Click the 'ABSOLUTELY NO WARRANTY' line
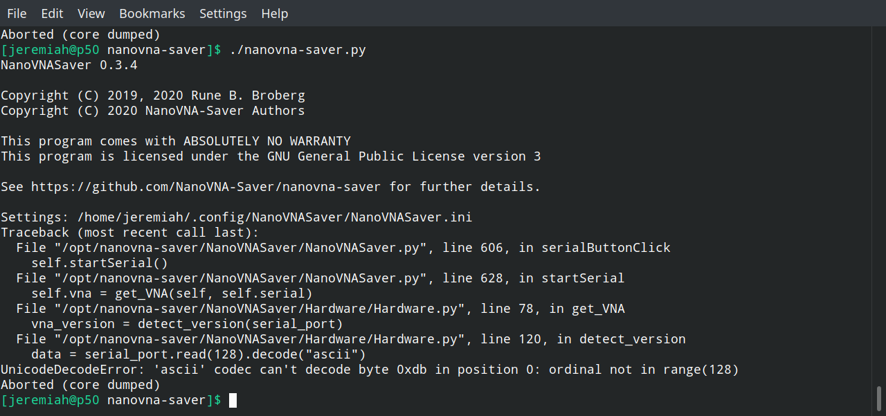The width and height of the screenshot is (886, 416). click(176, 141)
